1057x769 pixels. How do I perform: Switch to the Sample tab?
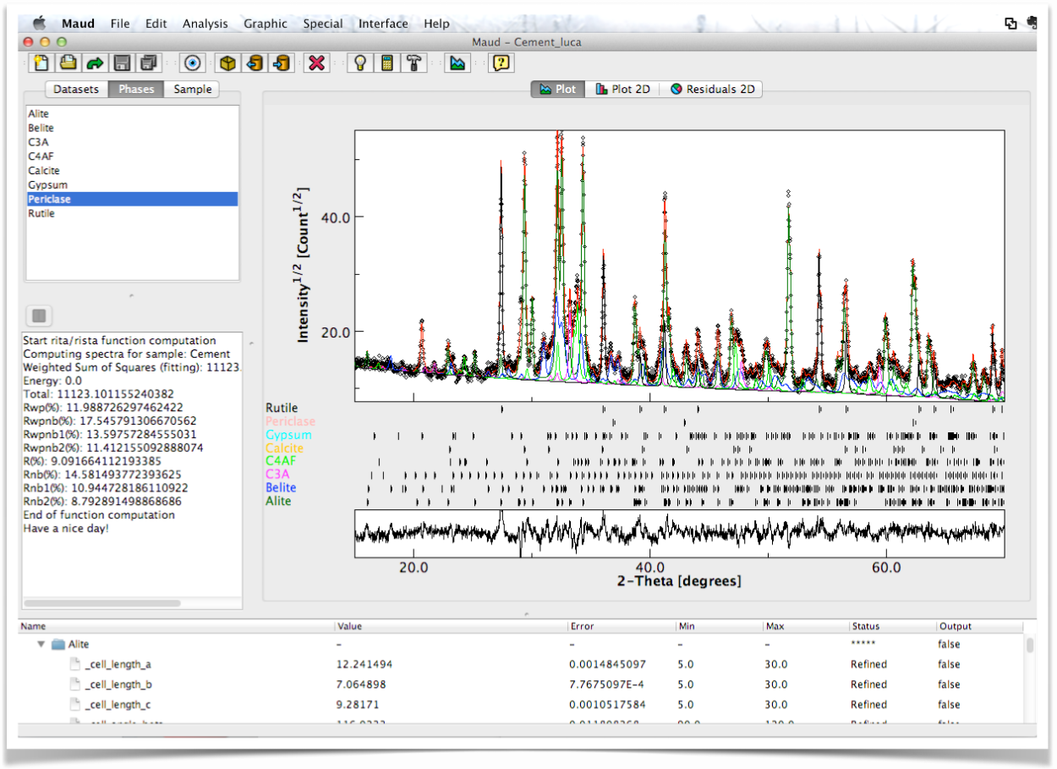(x=193, y=89)
